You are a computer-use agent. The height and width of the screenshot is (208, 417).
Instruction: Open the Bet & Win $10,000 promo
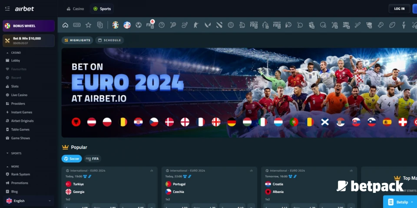[x=29, y=41]
